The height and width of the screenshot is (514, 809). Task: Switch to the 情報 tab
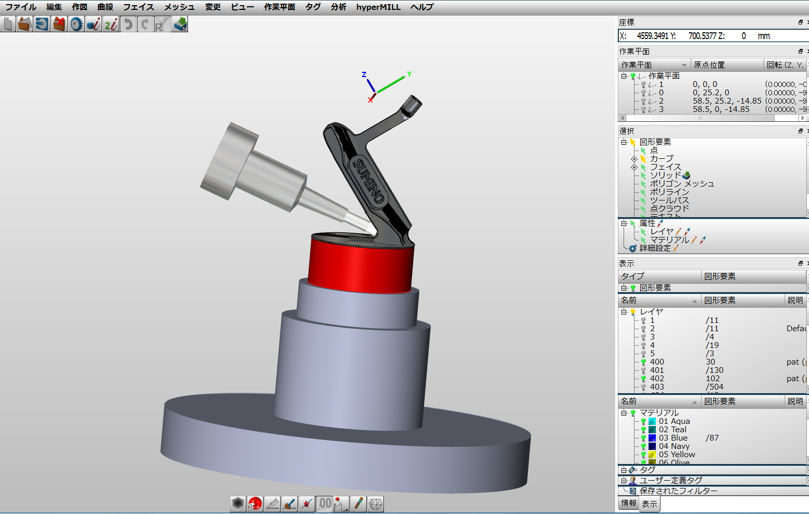(x=629, y=503)
